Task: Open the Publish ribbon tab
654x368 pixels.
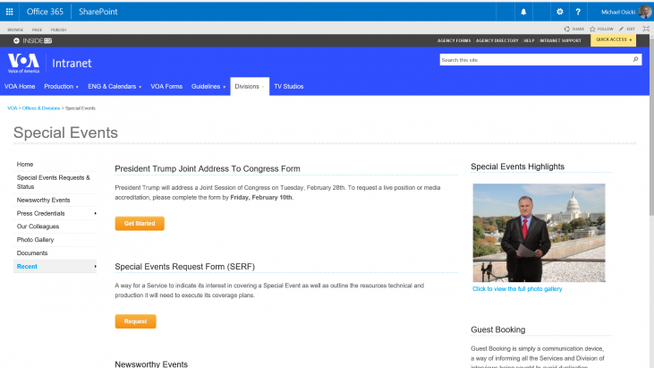Action: pos(58,30)
